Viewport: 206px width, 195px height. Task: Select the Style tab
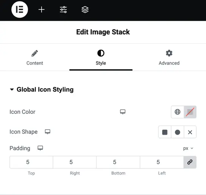pos(101,58)
